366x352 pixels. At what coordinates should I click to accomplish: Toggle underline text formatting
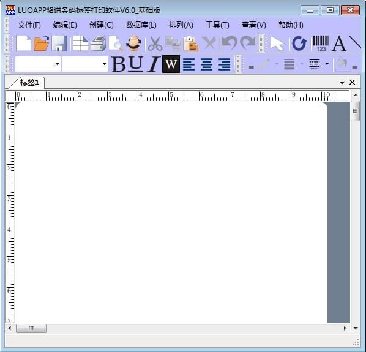point(136,64)
